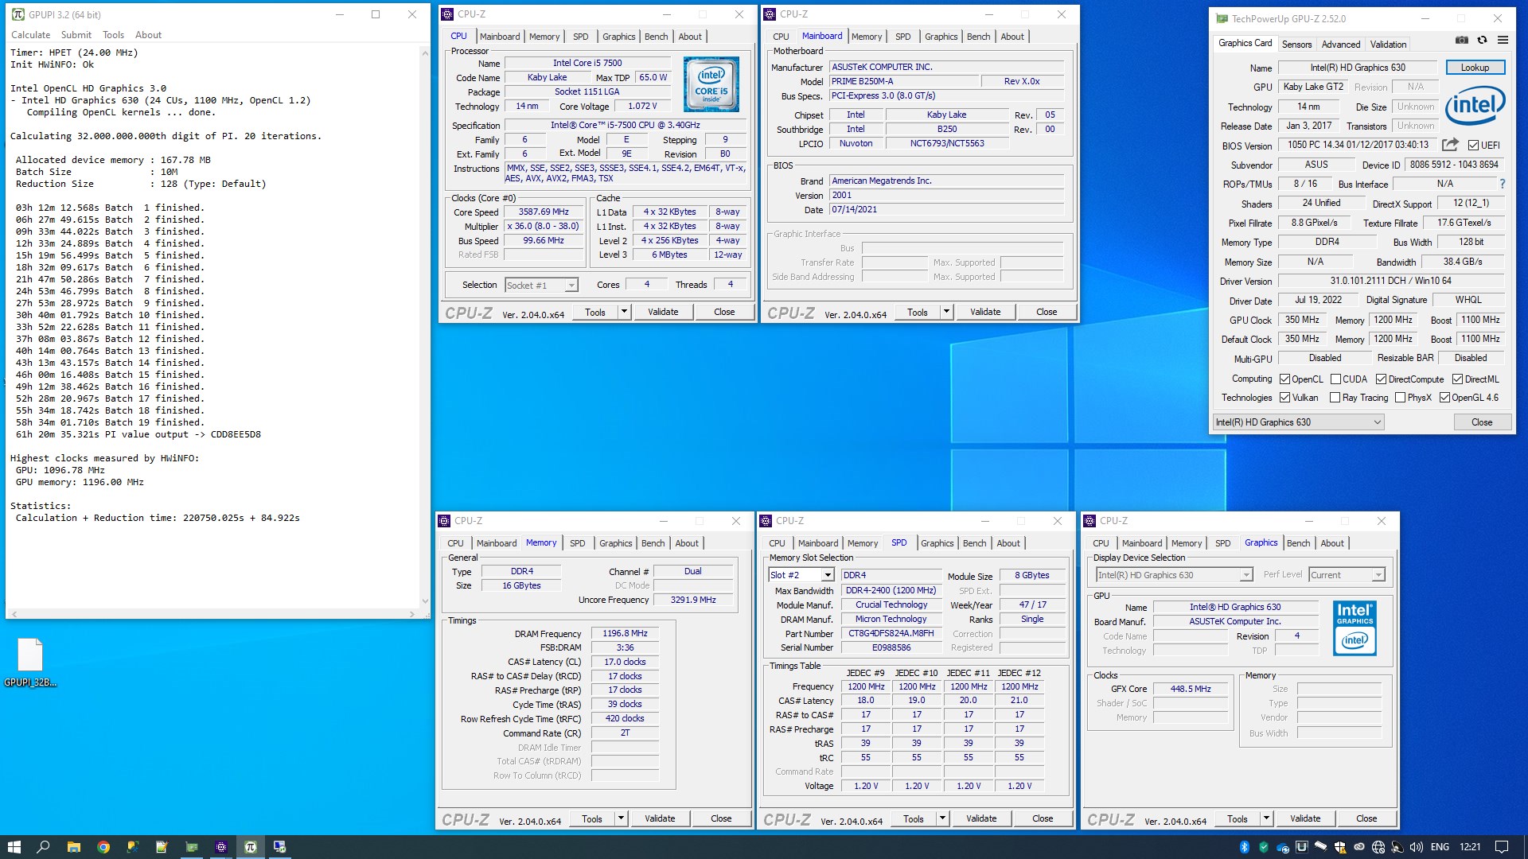Open the green shield security tray icon
The image size is (1528, 859).
point(1264,847)
